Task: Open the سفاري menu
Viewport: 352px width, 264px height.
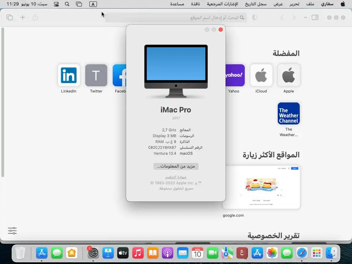Action: [x=327, y=4]
